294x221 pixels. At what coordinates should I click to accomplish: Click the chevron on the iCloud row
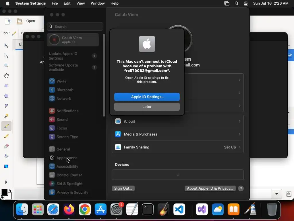point(239,121)
